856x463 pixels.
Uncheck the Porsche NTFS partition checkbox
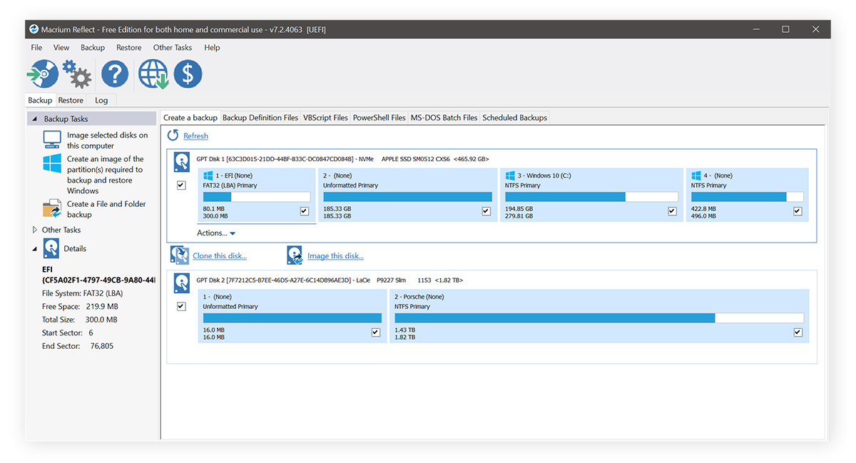(x=798, y=332)
